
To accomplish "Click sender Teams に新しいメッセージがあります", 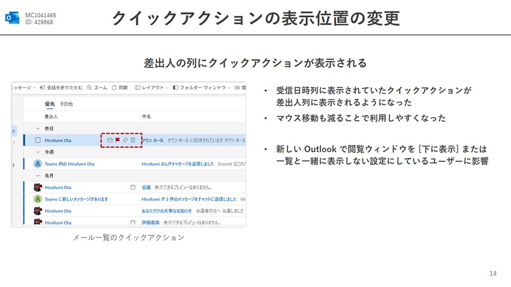I will (76, 199).
